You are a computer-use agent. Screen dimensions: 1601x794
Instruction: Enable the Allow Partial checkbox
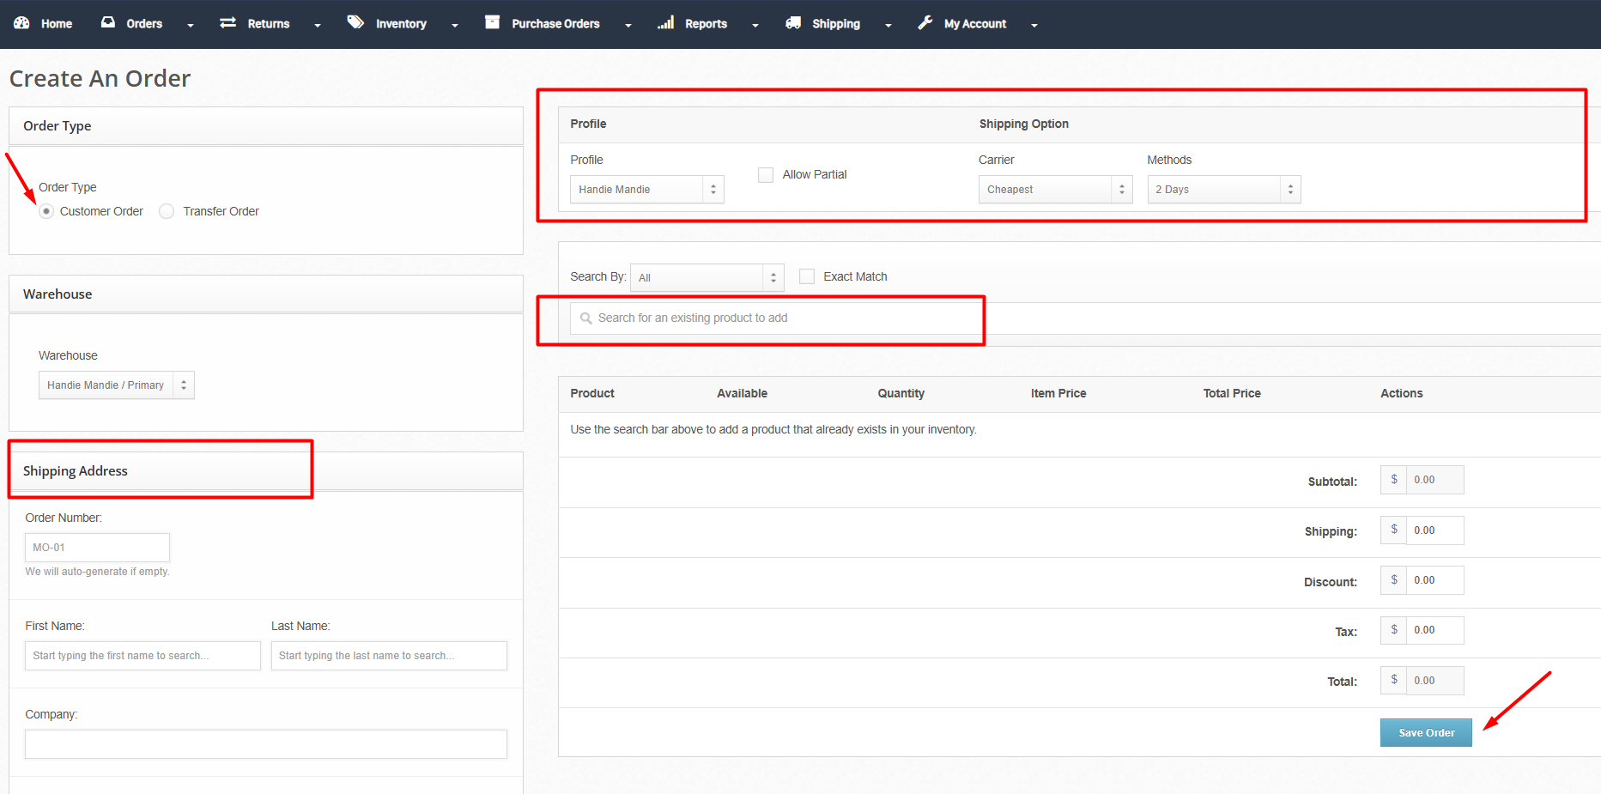[766, 175]
